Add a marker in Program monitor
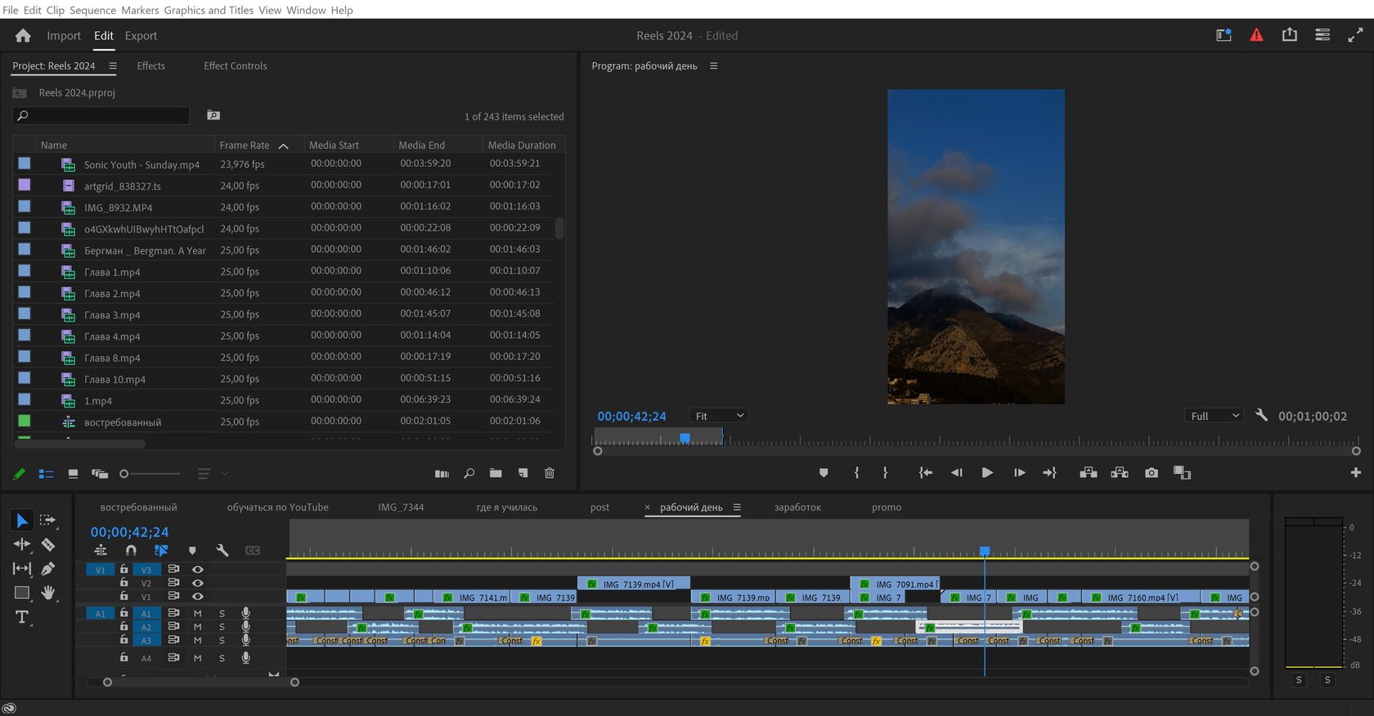This screenshot has height=716, width=1374. 824,473
